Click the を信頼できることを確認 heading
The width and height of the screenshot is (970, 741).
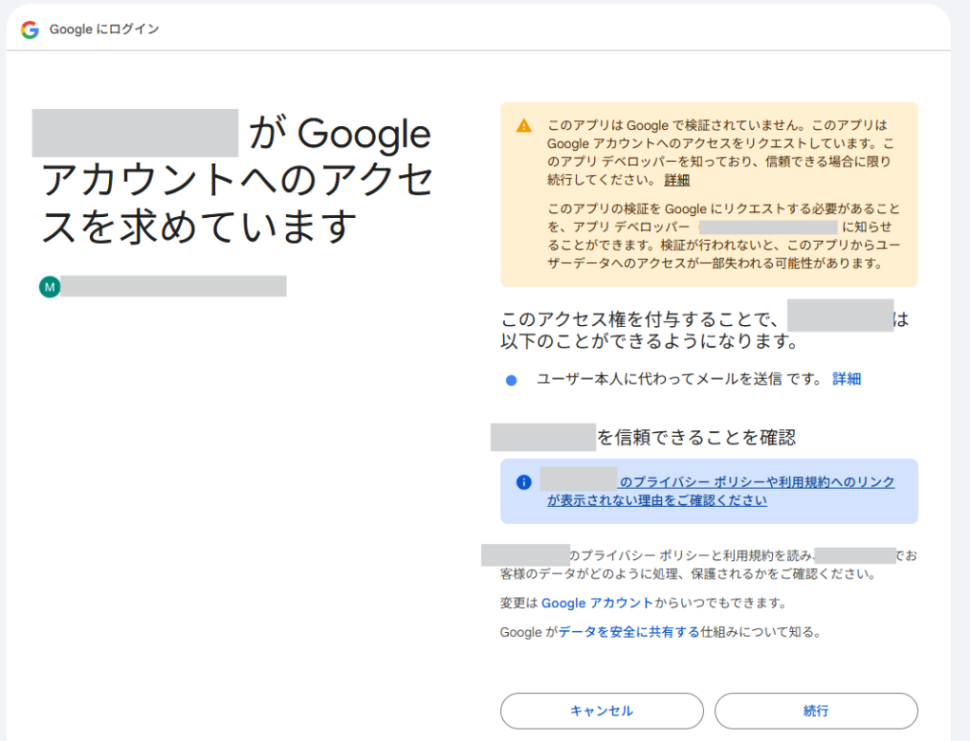coord(695,437)
